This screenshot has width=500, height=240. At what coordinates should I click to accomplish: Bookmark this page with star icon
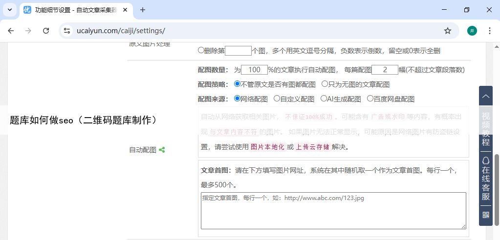coord(448,31)
